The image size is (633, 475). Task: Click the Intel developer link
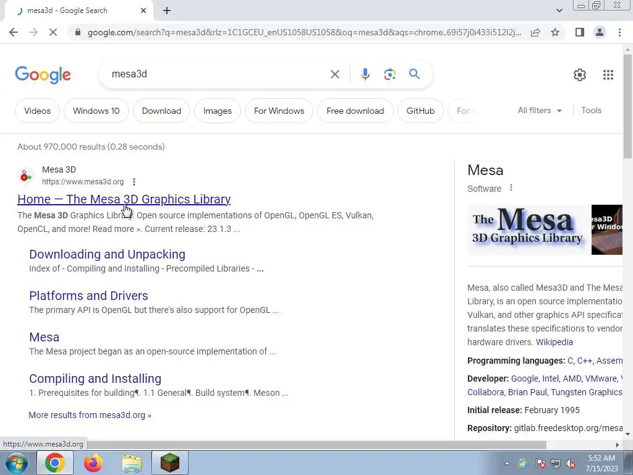[550, 379]
